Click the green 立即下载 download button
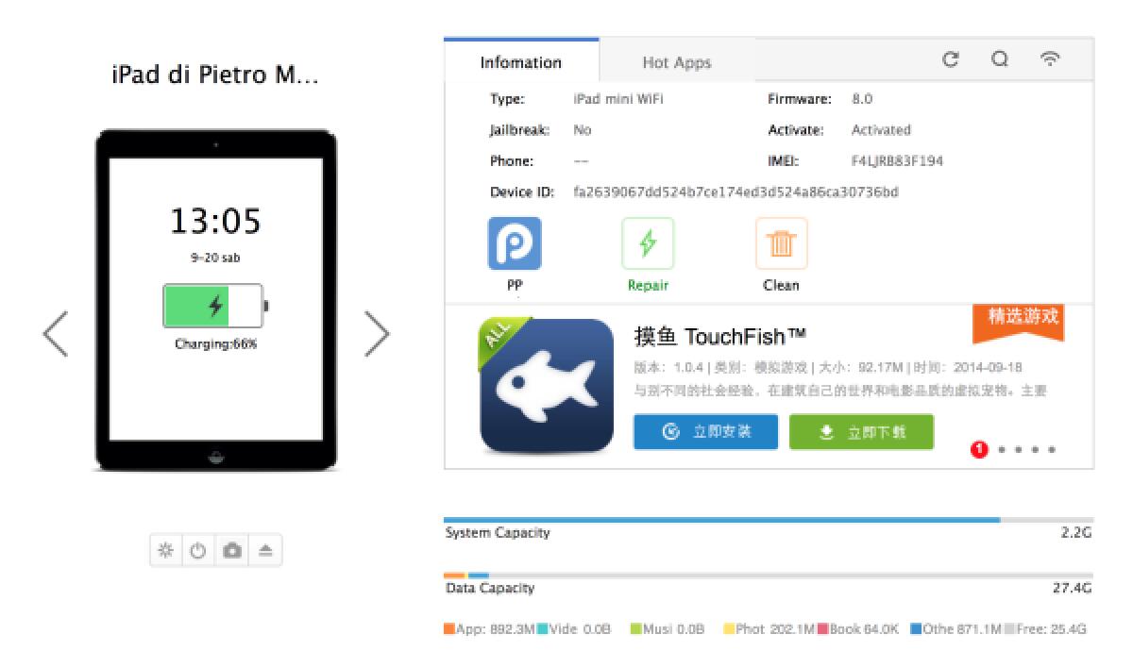This screenshot has height=651, width=1133. point(861,432)
